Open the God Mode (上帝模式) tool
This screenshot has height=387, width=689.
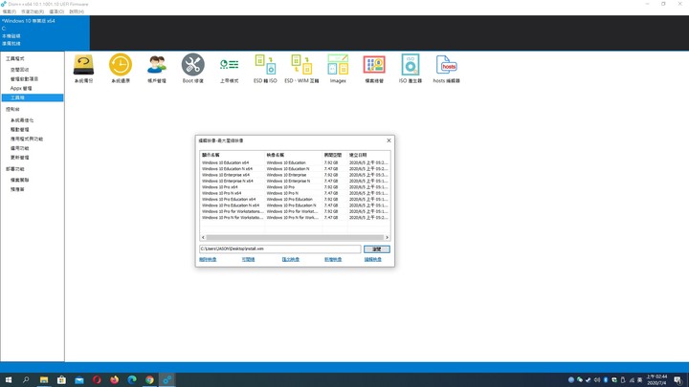click(x=229, y=69)
